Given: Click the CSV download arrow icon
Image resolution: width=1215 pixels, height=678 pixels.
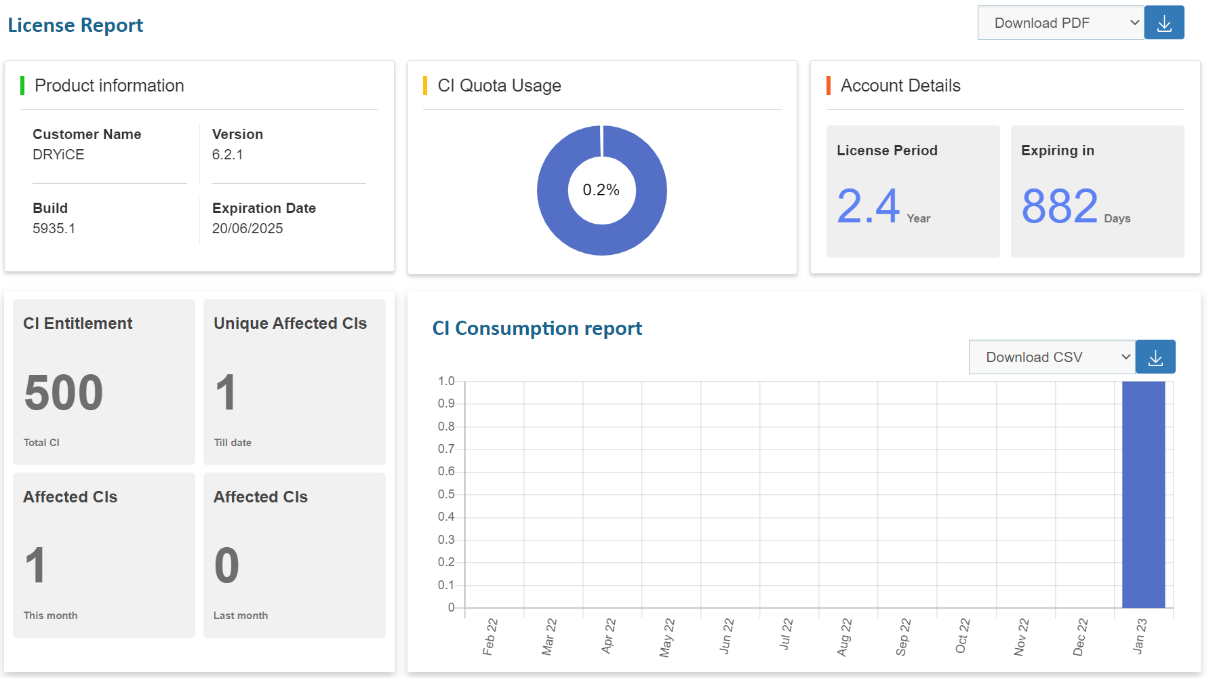Looking at the screenshot, I should tap(1155, 357).
